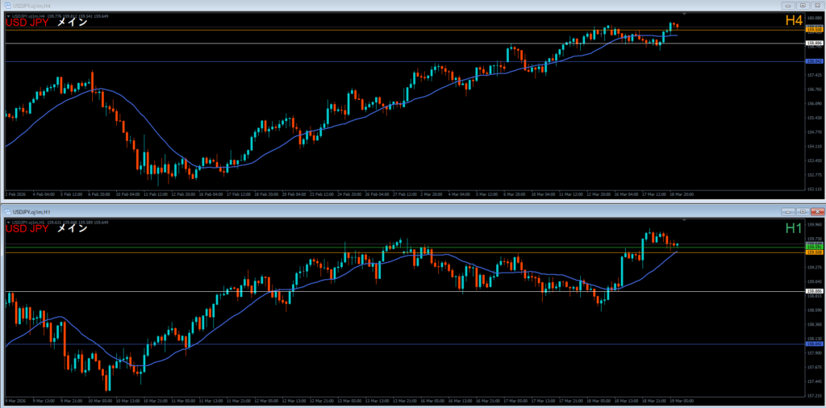826x408 pixels.
Task: Click the chart shift triangle marker on the H1 chart
Action: (x=684, y=219)
